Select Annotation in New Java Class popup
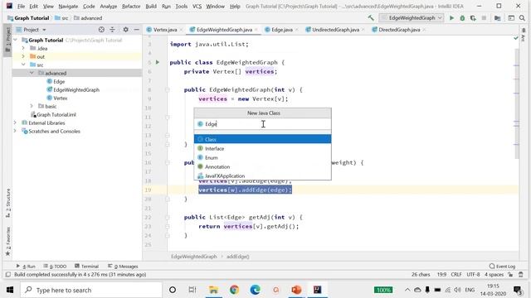The width and height of the screenshot is (531, 298). coord(262,166)
